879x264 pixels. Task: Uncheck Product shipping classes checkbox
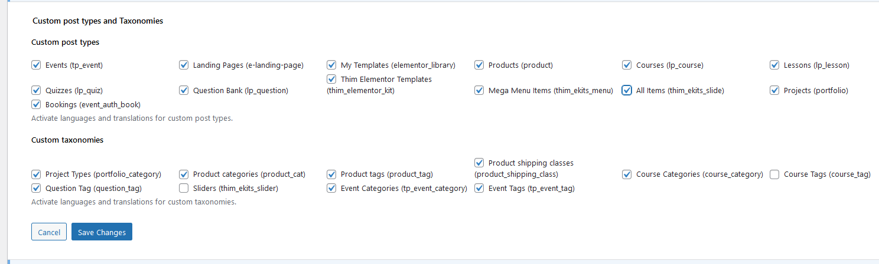coord(479,163)
